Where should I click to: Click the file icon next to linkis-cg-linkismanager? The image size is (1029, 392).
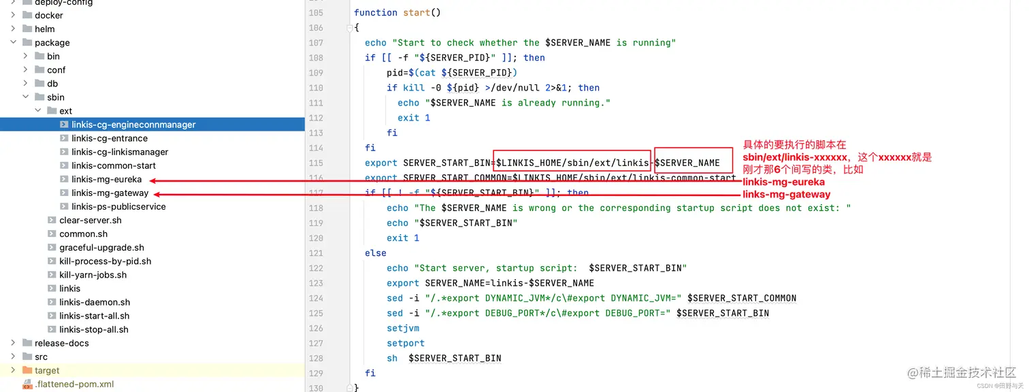[x=64, y=152]
